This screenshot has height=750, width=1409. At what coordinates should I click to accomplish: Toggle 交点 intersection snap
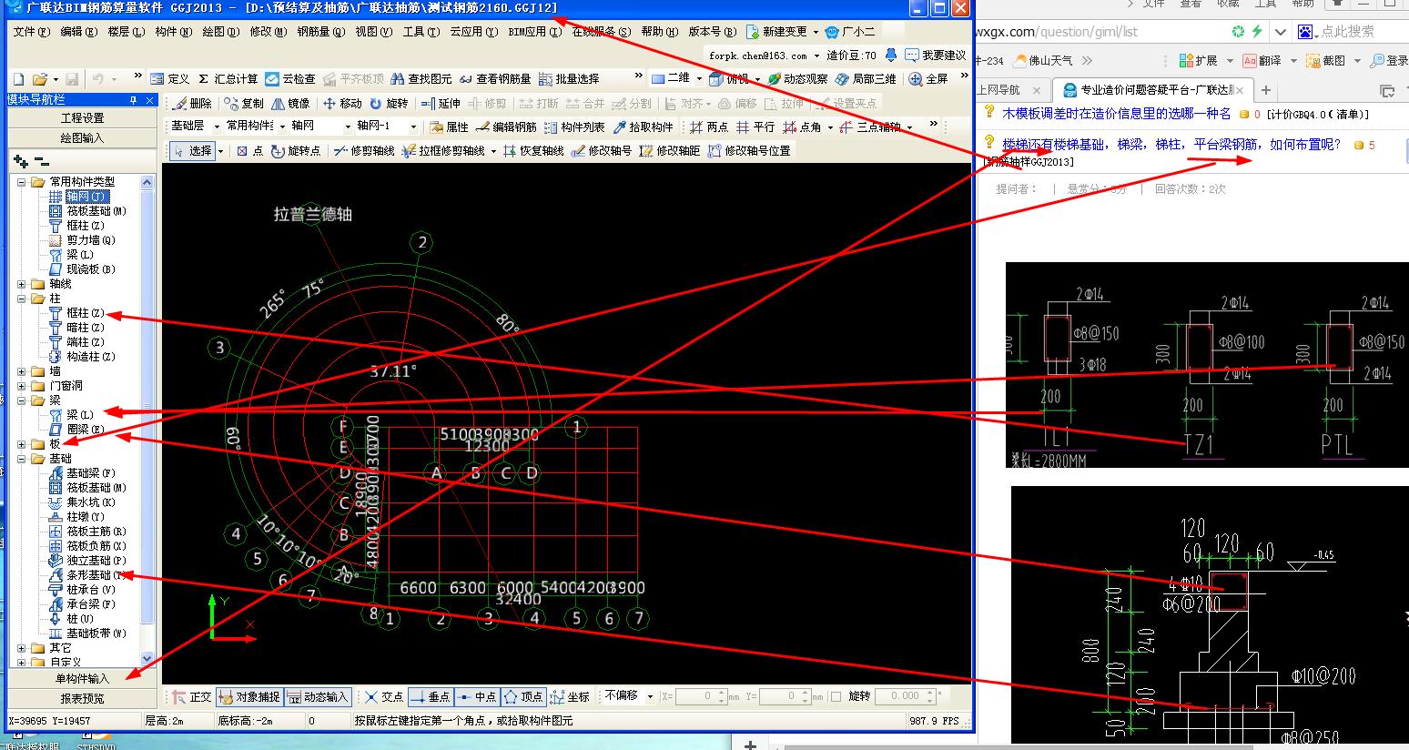tap(383, 697)
